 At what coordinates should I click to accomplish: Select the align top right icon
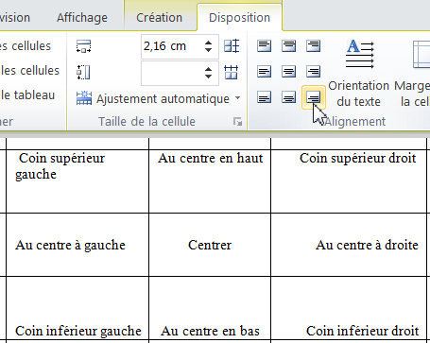pos(313,46)
